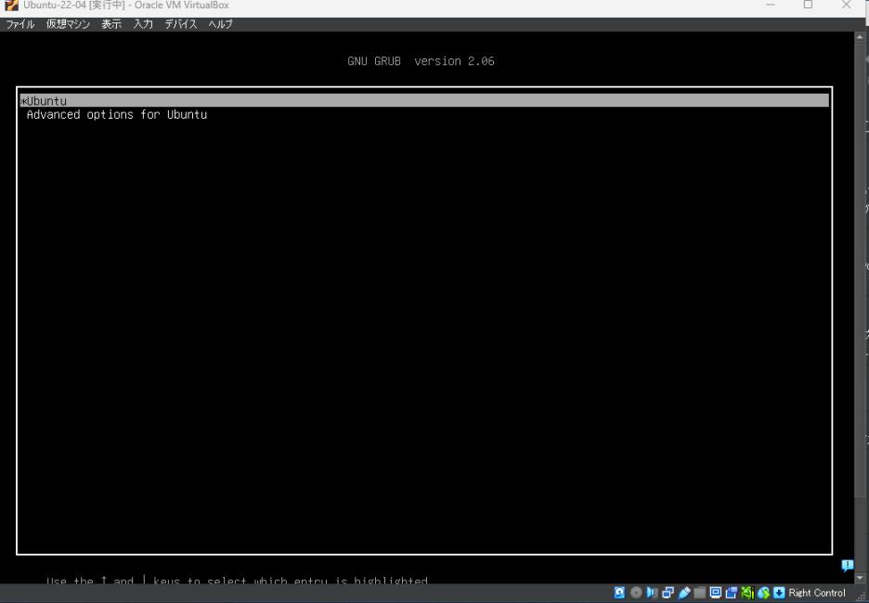Open the 仮想マシン menu
Viewport: 869px width, 603px height.
(68, 24)
